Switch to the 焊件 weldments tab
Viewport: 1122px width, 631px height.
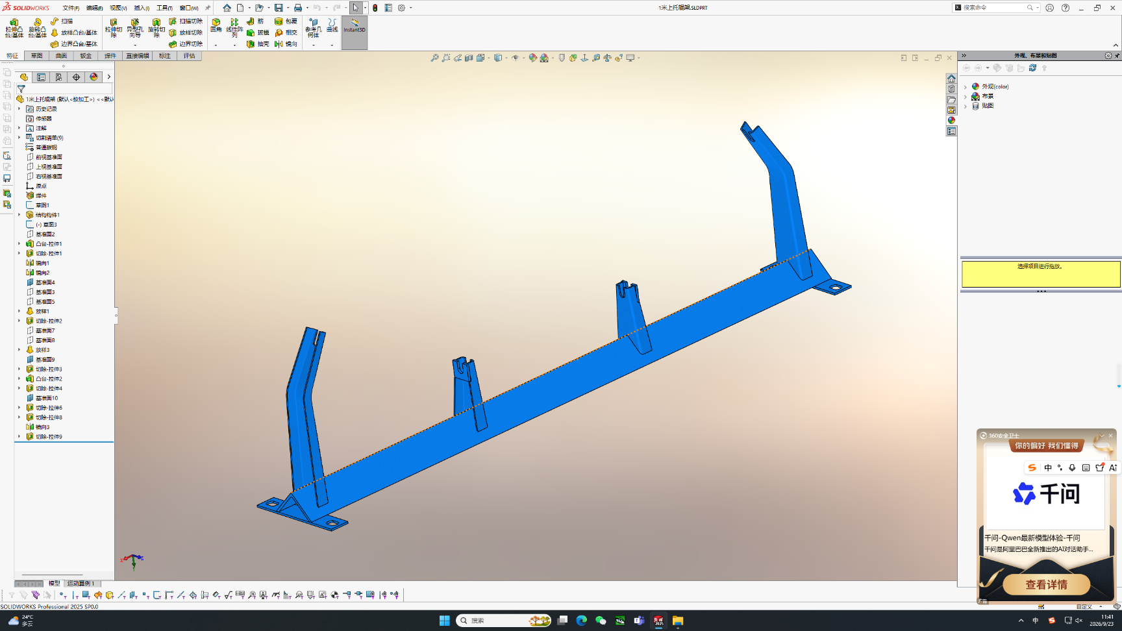110,56
